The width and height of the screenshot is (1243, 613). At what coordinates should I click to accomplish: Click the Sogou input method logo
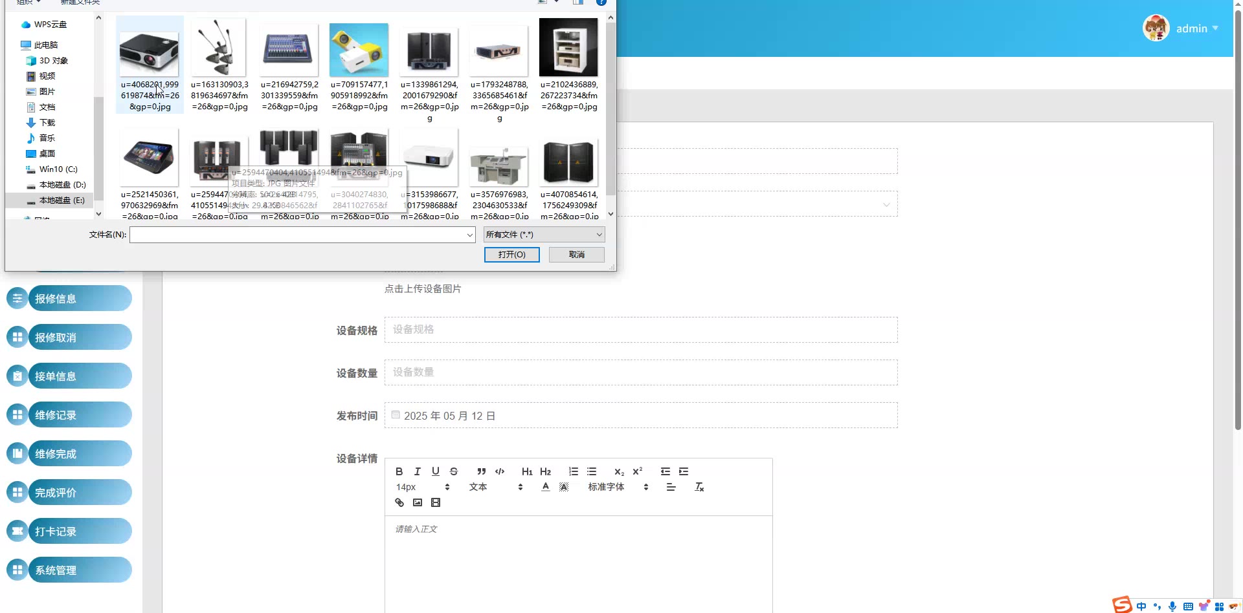click(1123, 605)
